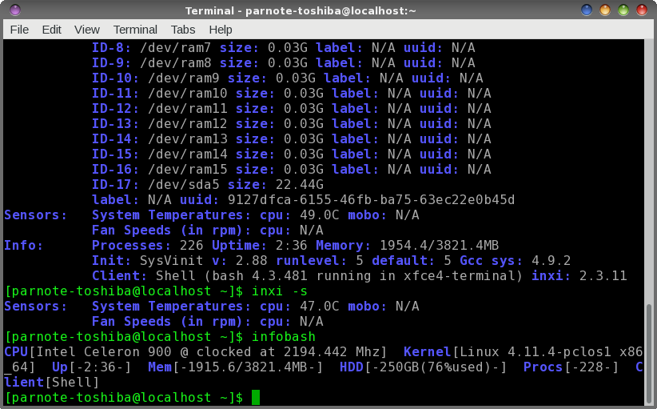
Task: Open the Tabs menu
Action: 183,30
